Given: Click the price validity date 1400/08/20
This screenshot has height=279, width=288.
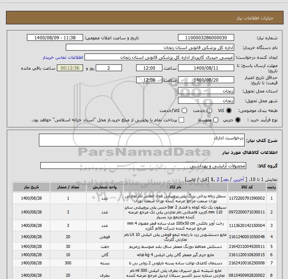Looking at the screenshot, I should tap(206, 80).
